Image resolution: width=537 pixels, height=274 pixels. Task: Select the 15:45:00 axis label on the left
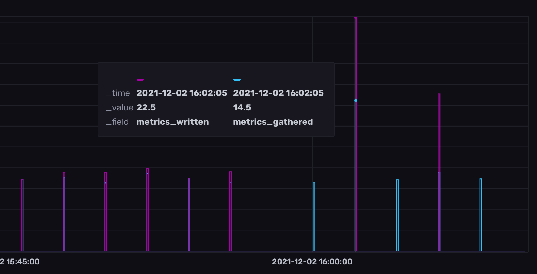coord(20,262)
